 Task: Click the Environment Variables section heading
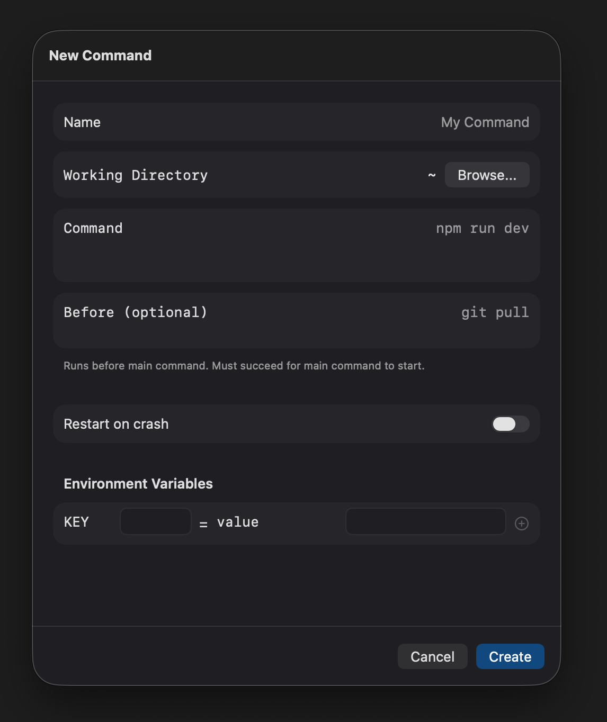click(x=138, y=483)
